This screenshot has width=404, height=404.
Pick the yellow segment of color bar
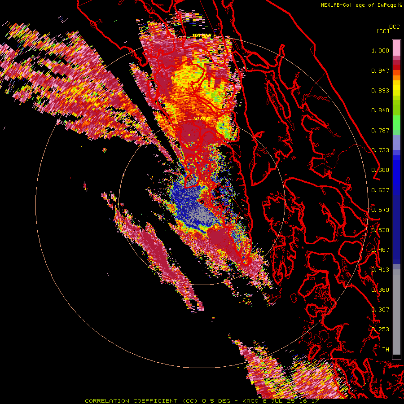point(396,88)
